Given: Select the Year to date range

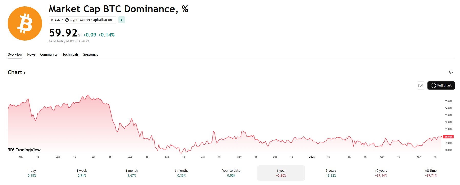Looking at the screenshot, I should [x=231, y=173].
